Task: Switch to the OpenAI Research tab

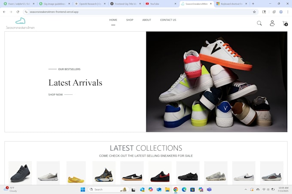Action: pyautogui.click(x=89, y=4)
